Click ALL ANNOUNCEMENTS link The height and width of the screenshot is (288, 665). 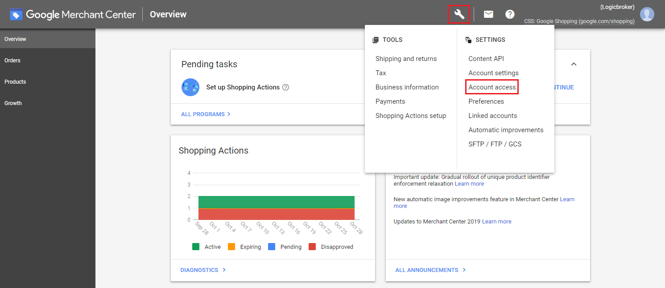pyautogui.click(x=430, y=270)
